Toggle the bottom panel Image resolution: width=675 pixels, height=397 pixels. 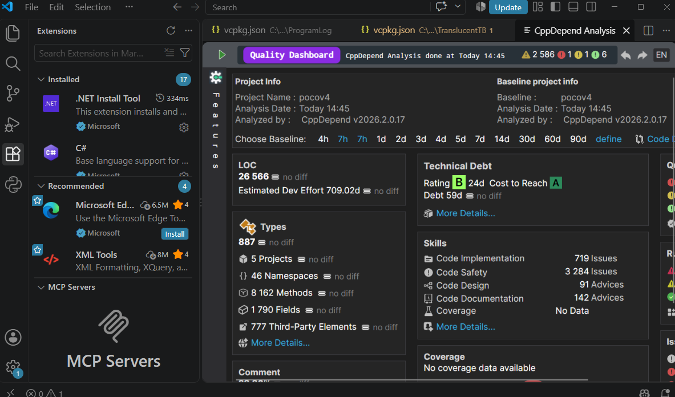tap(573, 7)
